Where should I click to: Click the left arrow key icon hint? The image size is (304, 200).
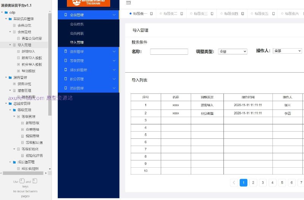coord(22,181)
